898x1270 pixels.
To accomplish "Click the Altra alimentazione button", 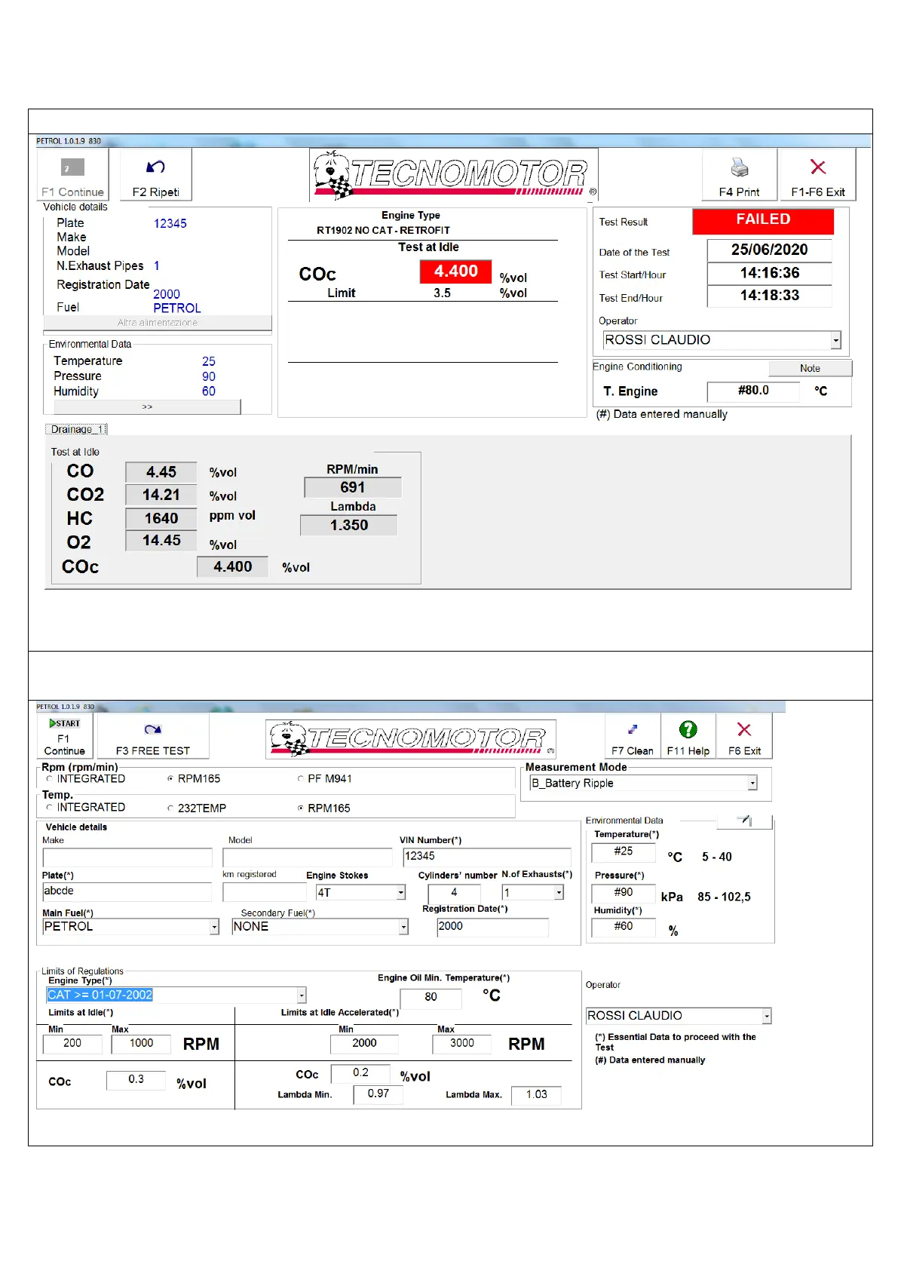I will (x=158, y=323).
